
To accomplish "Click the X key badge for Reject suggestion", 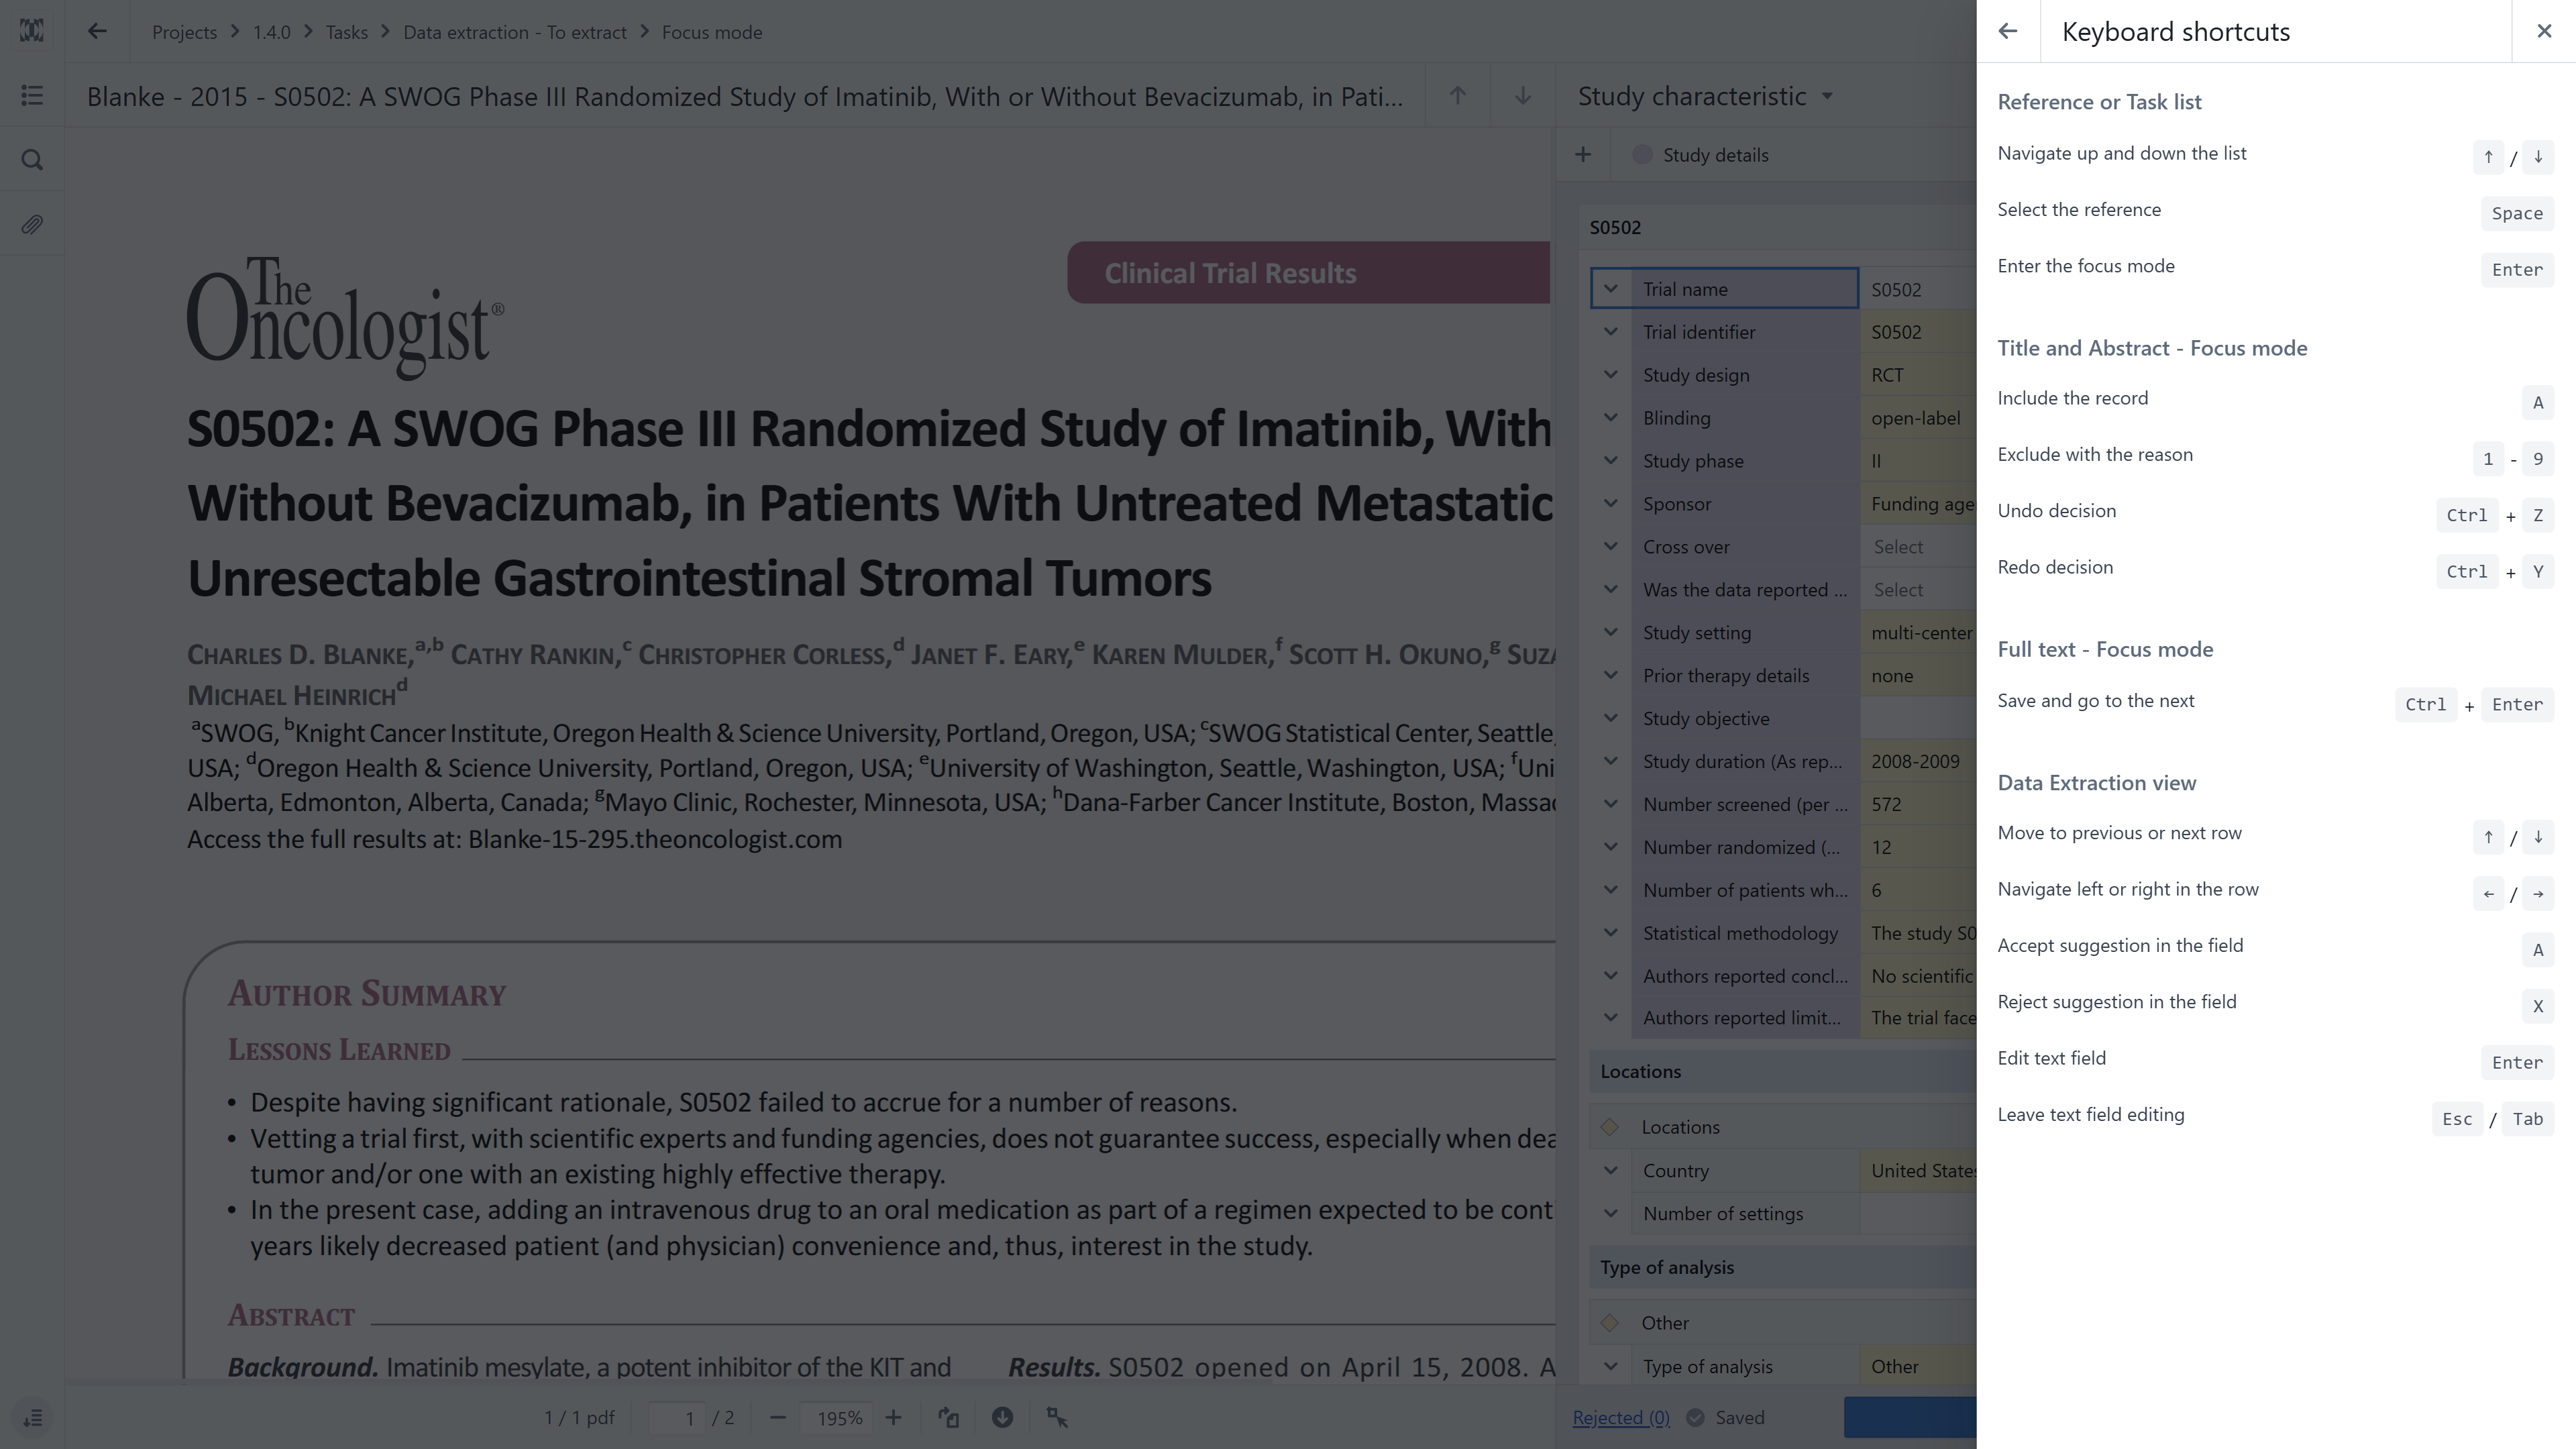I will pos(2537,1006).
